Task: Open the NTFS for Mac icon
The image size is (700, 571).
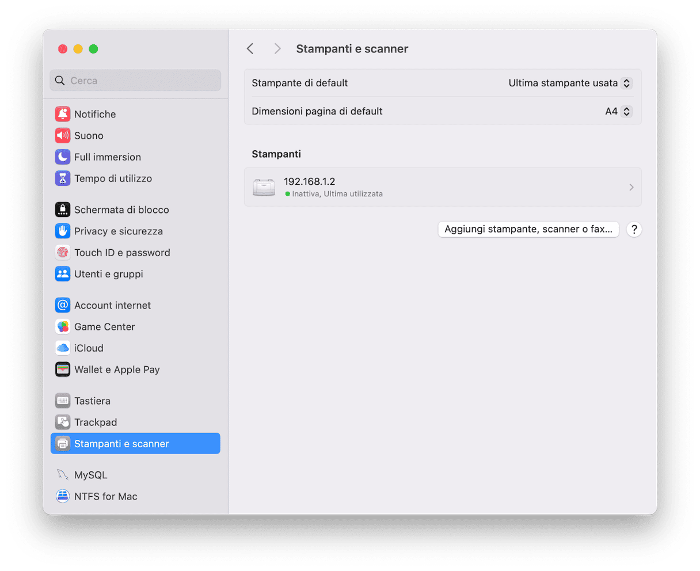Action: tap(62, 496)
